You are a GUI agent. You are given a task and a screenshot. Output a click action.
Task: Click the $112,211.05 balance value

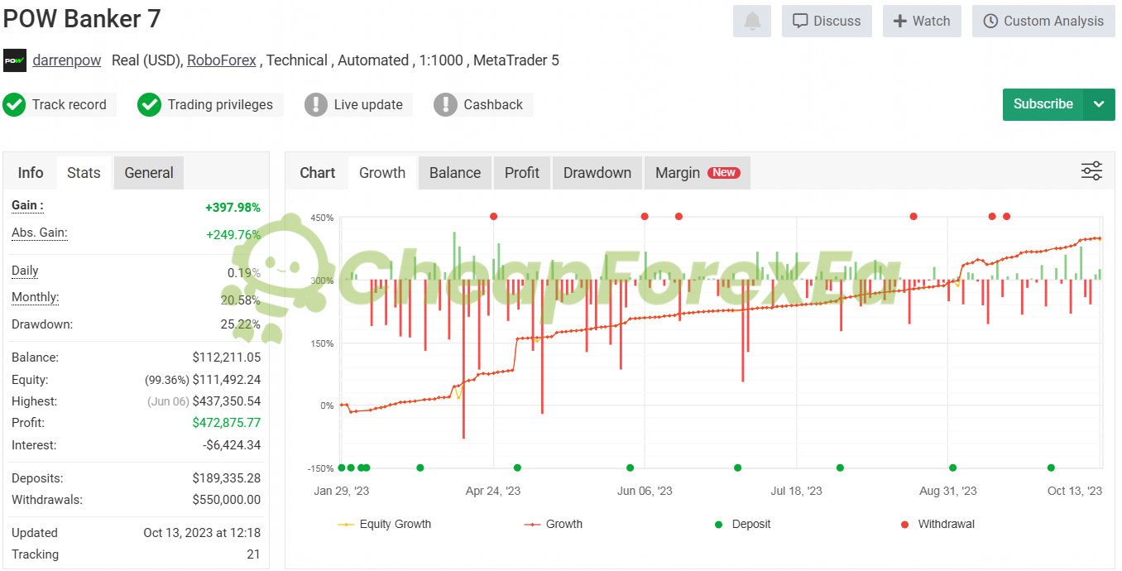[x=227, y=357]
